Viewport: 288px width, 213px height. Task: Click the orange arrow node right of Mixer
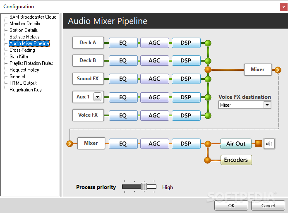(278, 70)
